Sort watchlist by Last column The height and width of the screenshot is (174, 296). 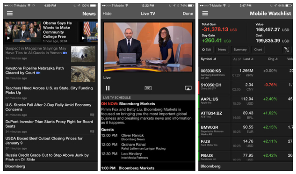point(248,59)
